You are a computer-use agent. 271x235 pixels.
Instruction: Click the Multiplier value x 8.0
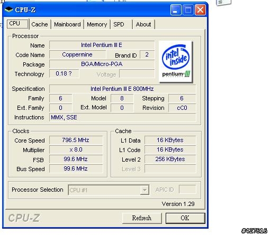[76, 149]
